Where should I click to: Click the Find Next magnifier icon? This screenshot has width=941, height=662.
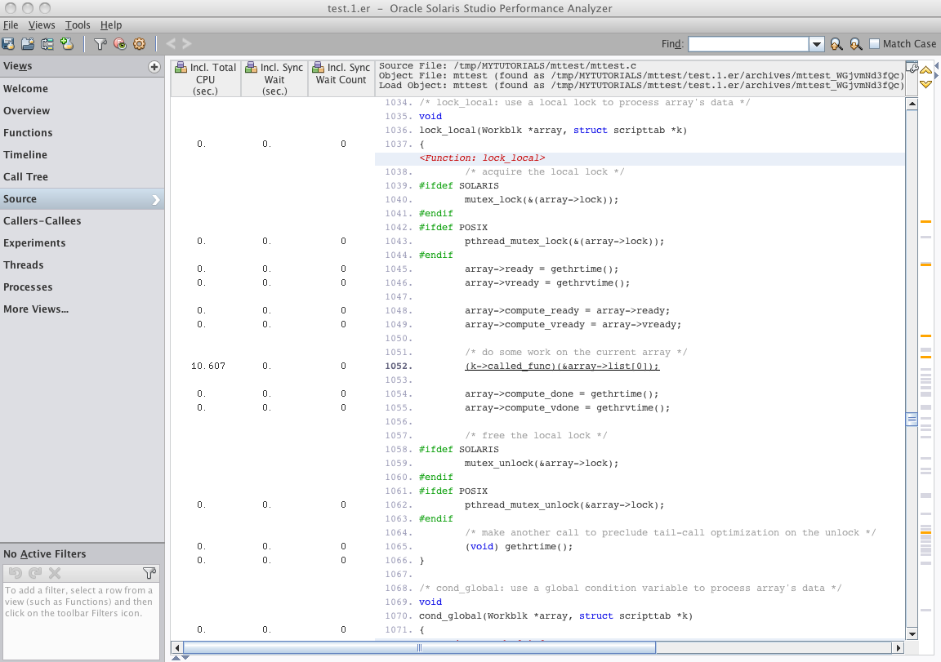855,44
